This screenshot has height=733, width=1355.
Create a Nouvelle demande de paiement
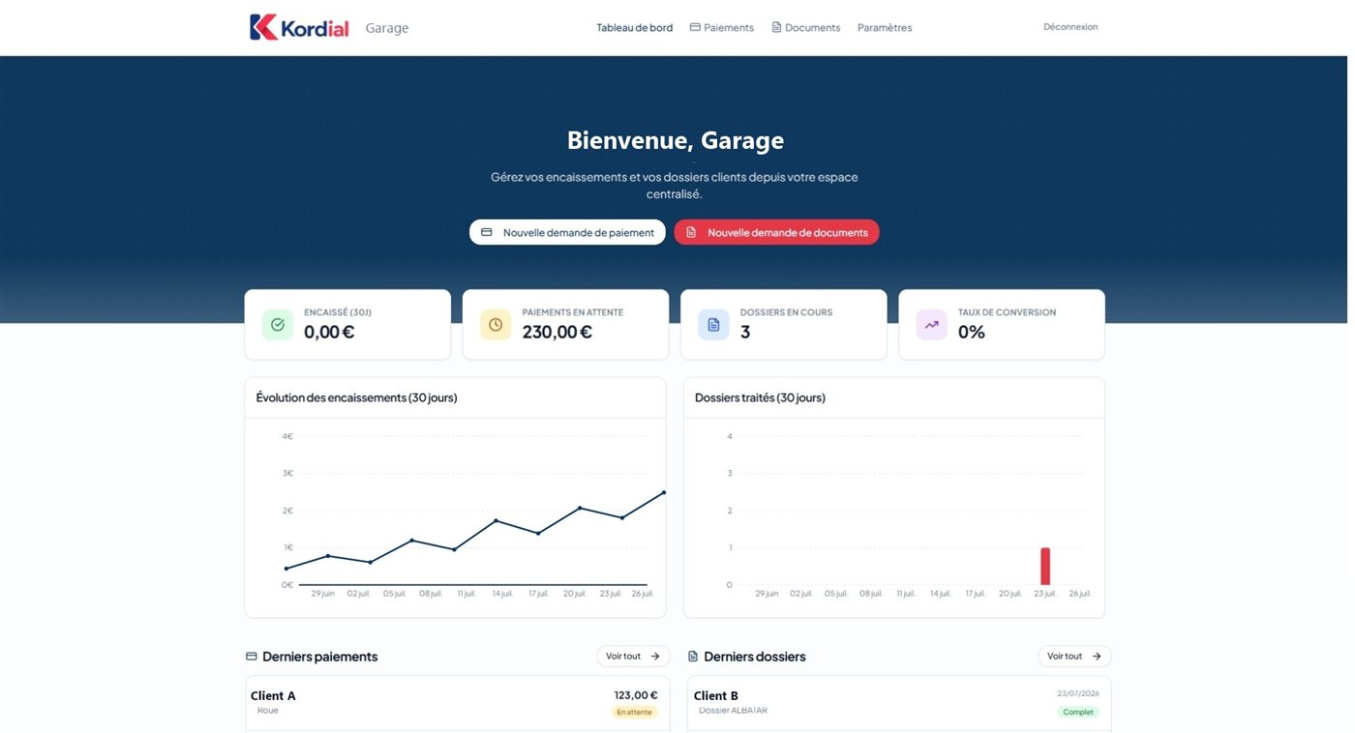[567, 232]
